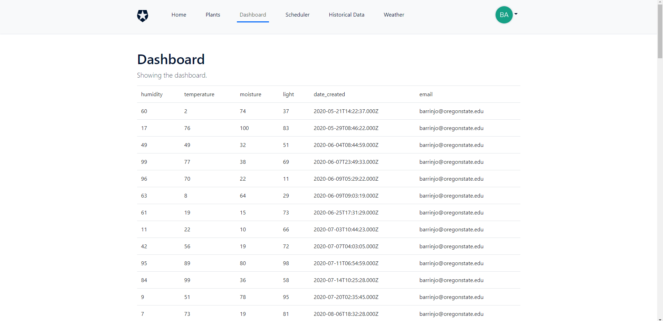Viewport: 663px width, 321px height.
Task: Click the light column header
Action: (288, 94)
